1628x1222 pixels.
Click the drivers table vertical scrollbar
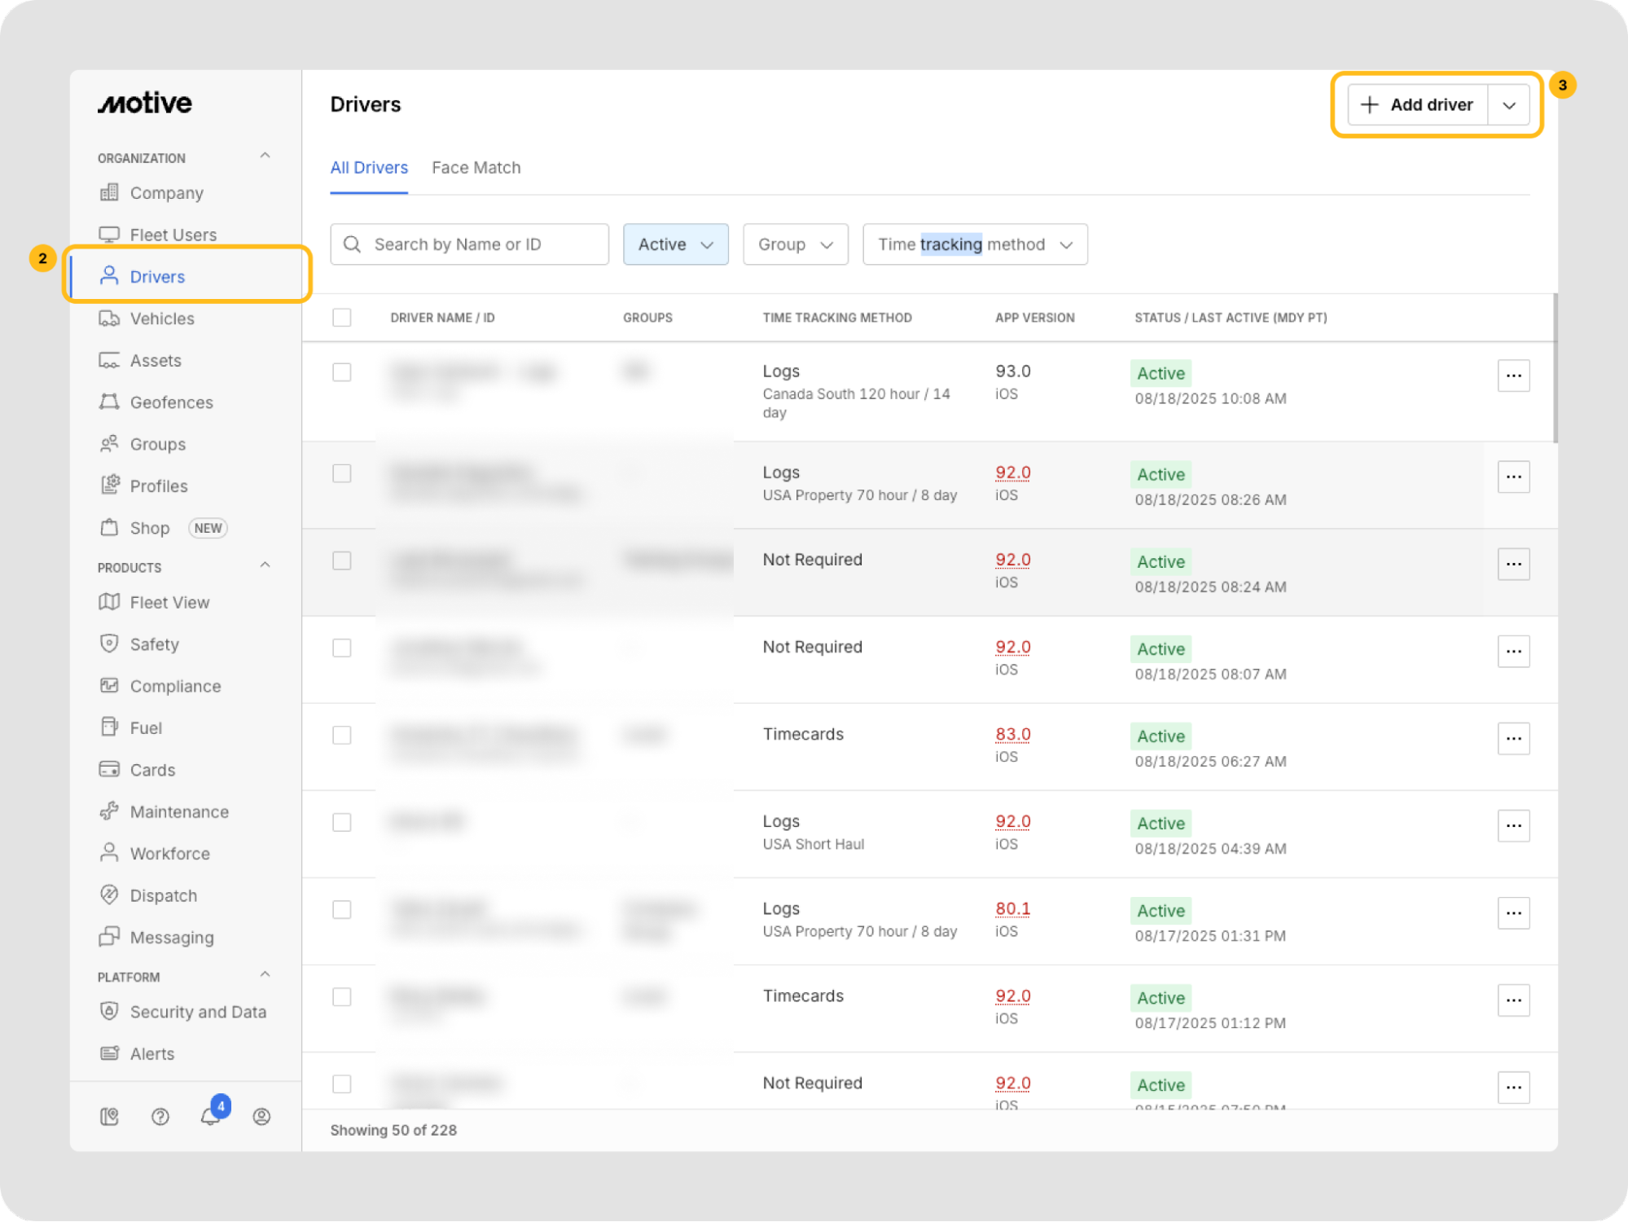[1555, 368]
